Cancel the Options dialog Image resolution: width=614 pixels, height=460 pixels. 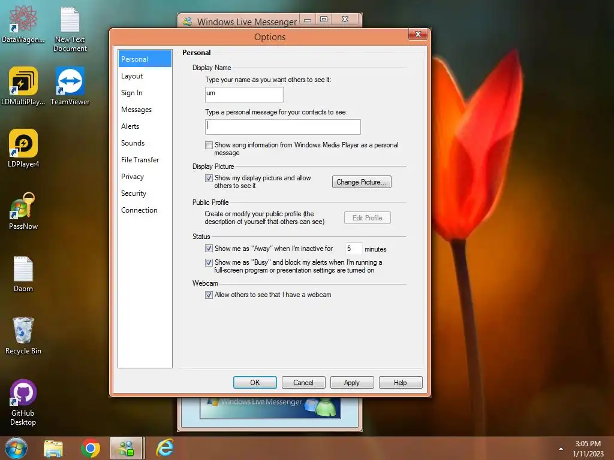pyautogui.click(x=303, y=383)
